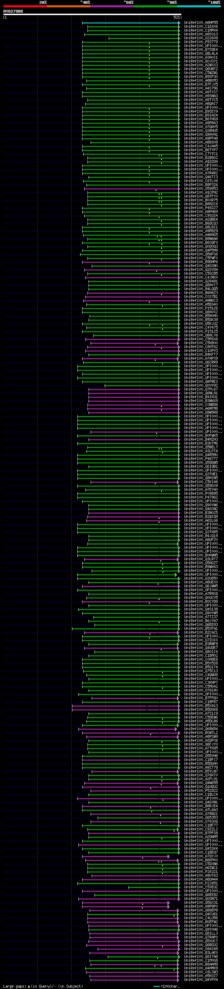Screen dimensions: 224x989
Task: Open the UniRef100_P15126 hit
Action: [201, 308]
